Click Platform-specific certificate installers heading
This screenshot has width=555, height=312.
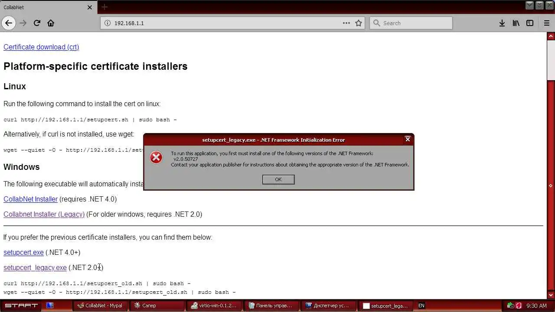coord(95,66)
